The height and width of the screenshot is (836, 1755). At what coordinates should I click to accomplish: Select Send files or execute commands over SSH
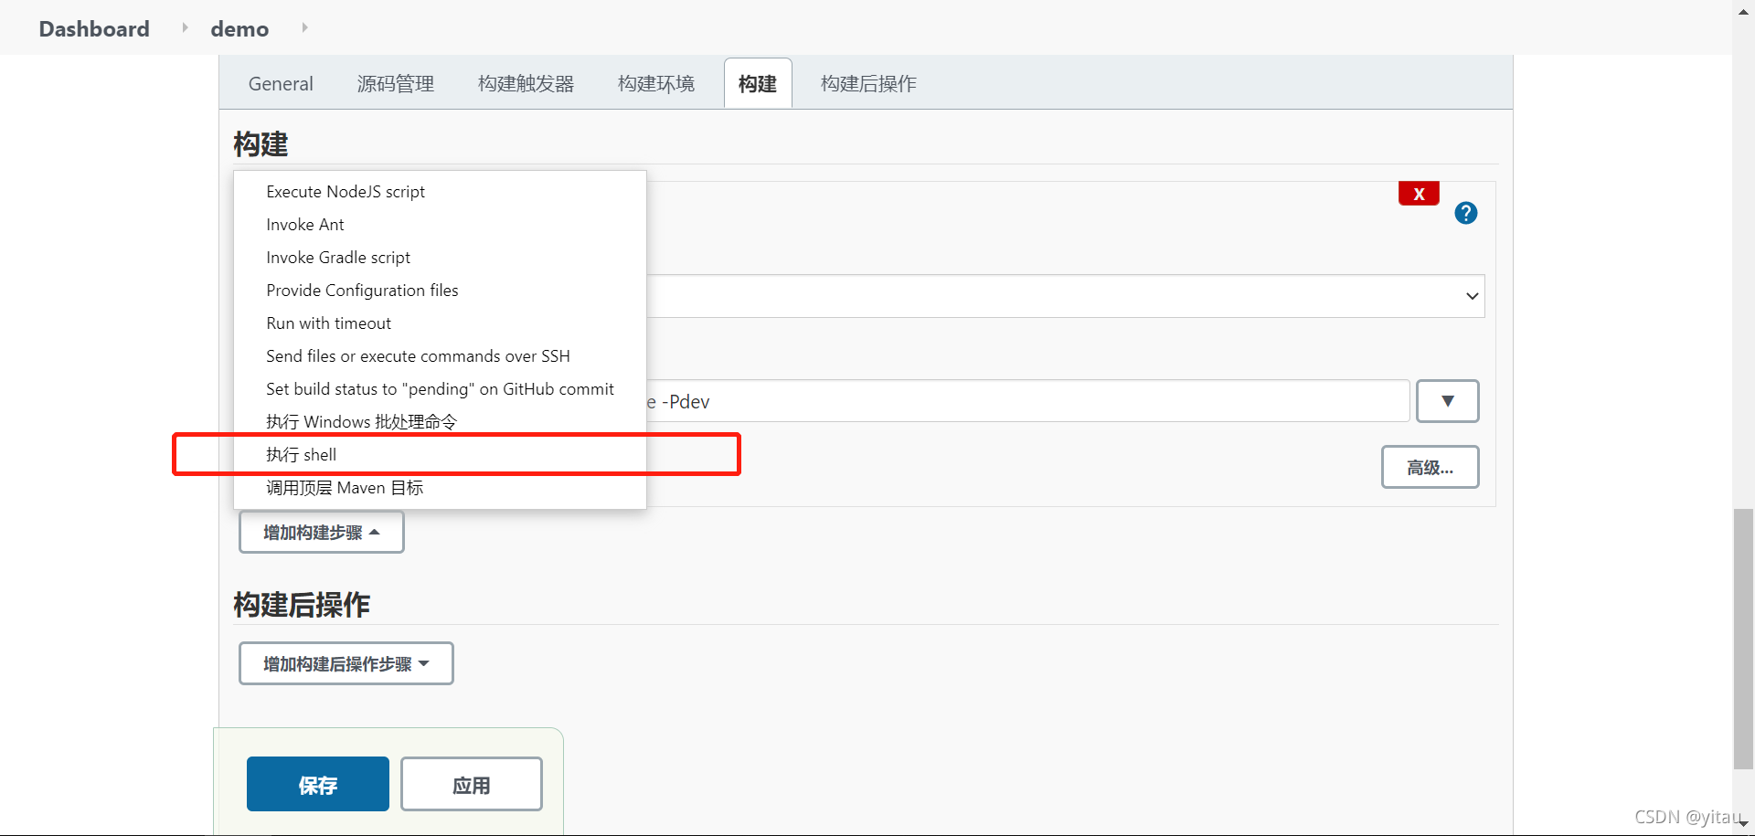pyautogui.click(x=441, y=356)
